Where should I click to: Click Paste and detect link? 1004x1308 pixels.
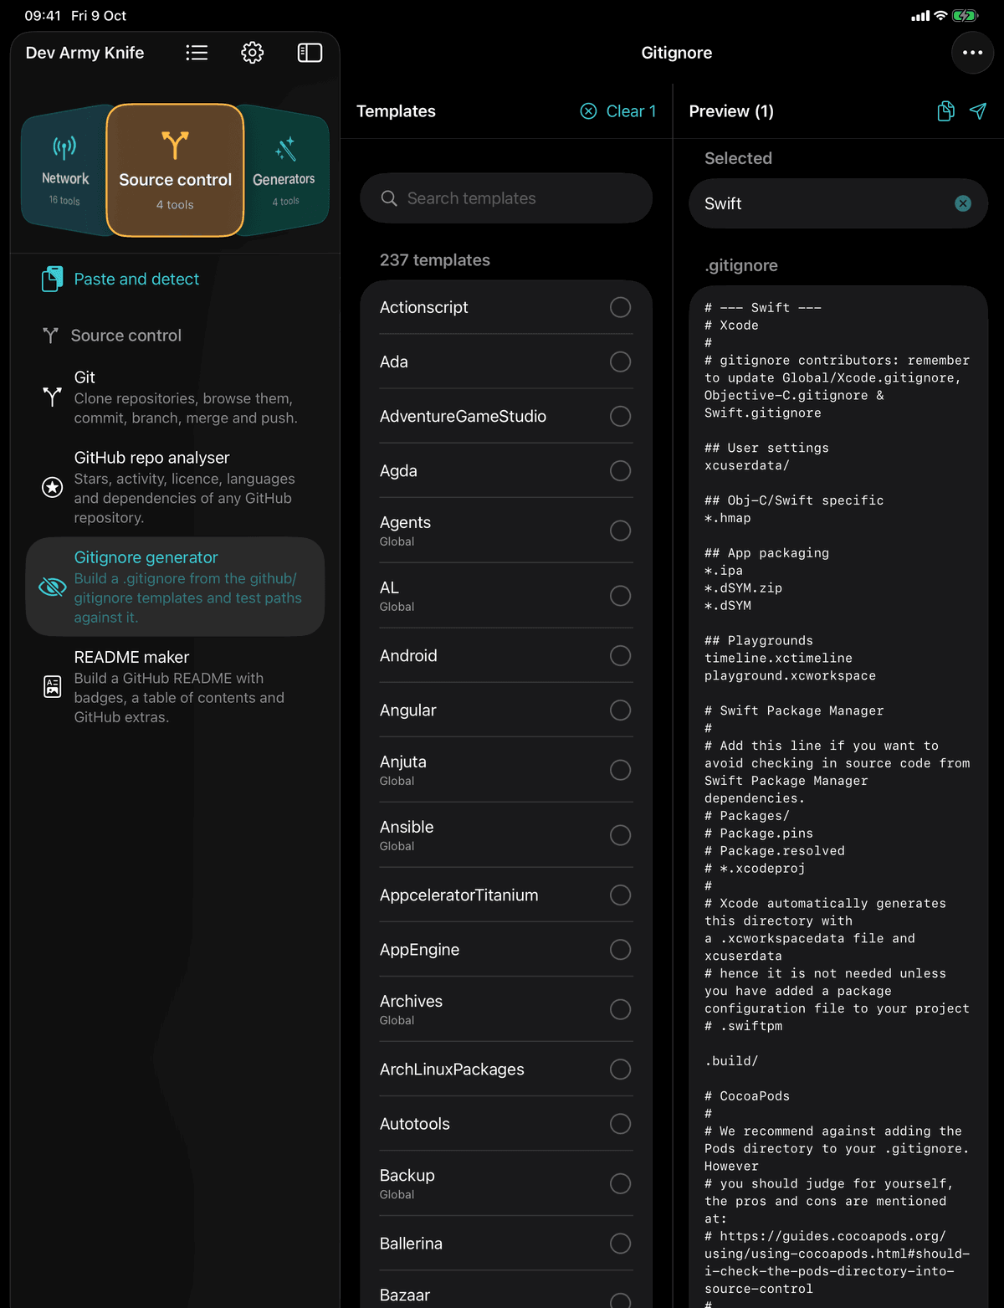pos(136,279)
